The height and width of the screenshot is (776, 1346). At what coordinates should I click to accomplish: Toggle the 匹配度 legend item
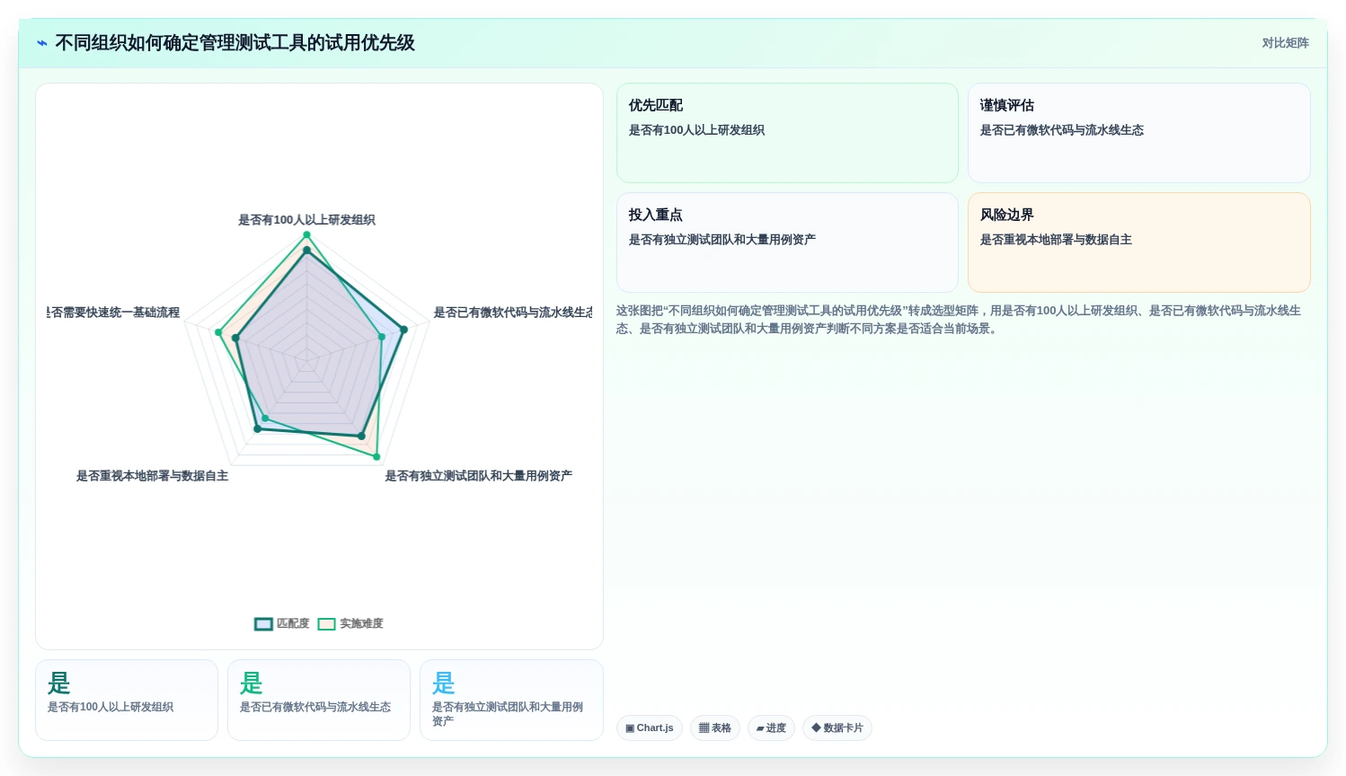(282, 623)
